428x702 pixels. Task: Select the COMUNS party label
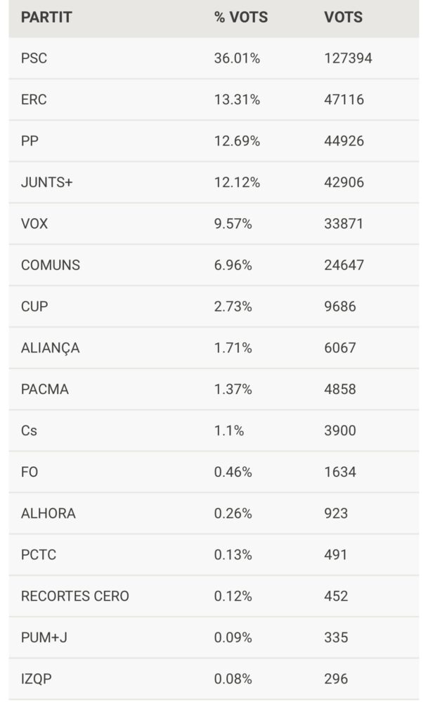pyautogui.click(x=51, y=265)
